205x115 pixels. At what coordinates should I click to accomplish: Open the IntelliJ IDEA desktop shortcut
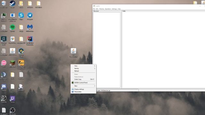[30, 39]
